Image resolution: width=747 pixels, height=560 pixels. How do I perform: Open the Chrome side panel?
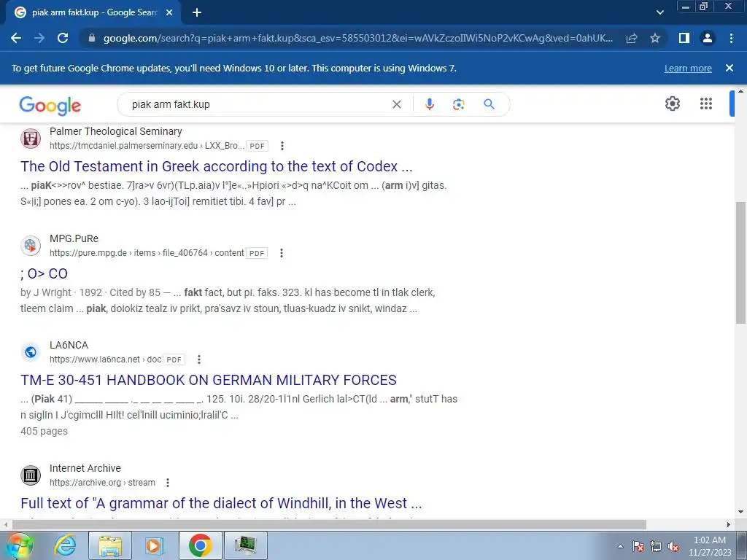[684, 38]
